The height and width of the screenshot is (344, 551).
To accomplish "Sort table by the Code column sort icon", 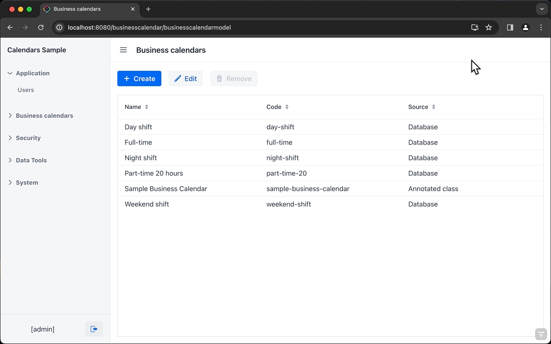I will 287,107.
